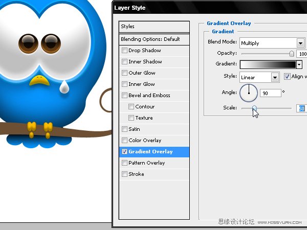This screenshot has width=307, height=230.
Task: Select the Stroke label row
Action: pos(155,174)
